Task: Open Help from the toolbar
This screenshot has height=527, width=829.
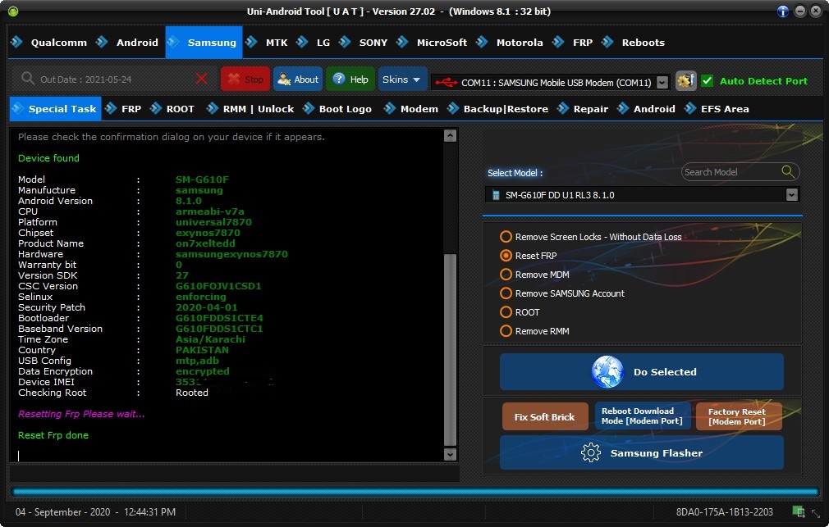Action: [x=350, y=80]
